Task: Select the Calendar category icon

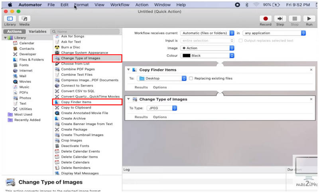Action: [15, 43]
